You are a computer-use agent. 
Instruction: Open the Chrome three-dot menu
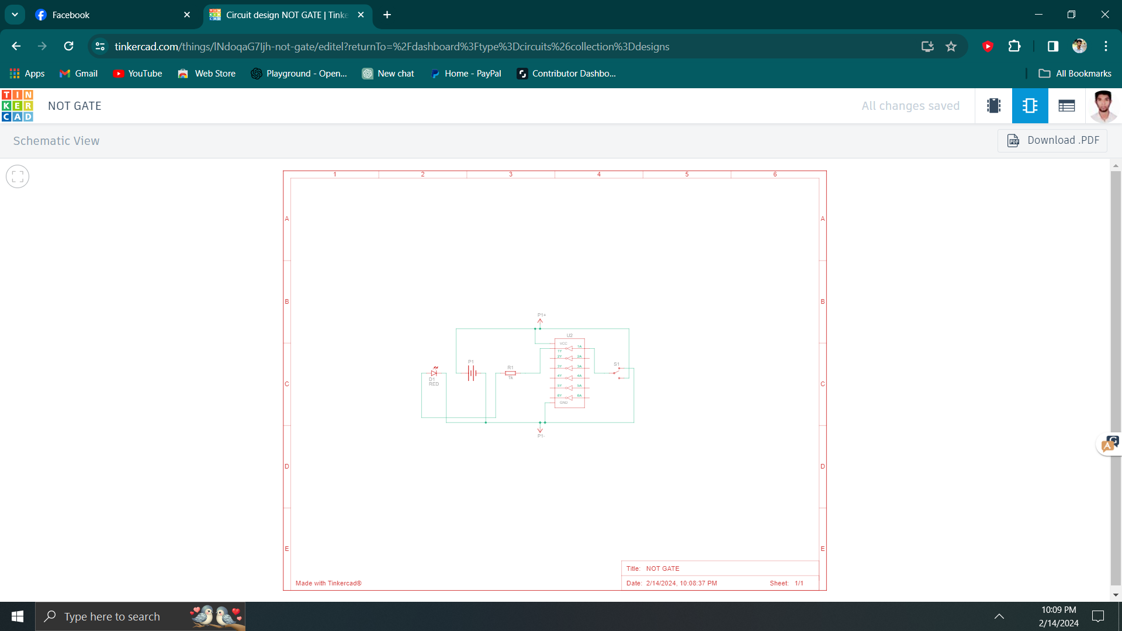pos(1106,47)
